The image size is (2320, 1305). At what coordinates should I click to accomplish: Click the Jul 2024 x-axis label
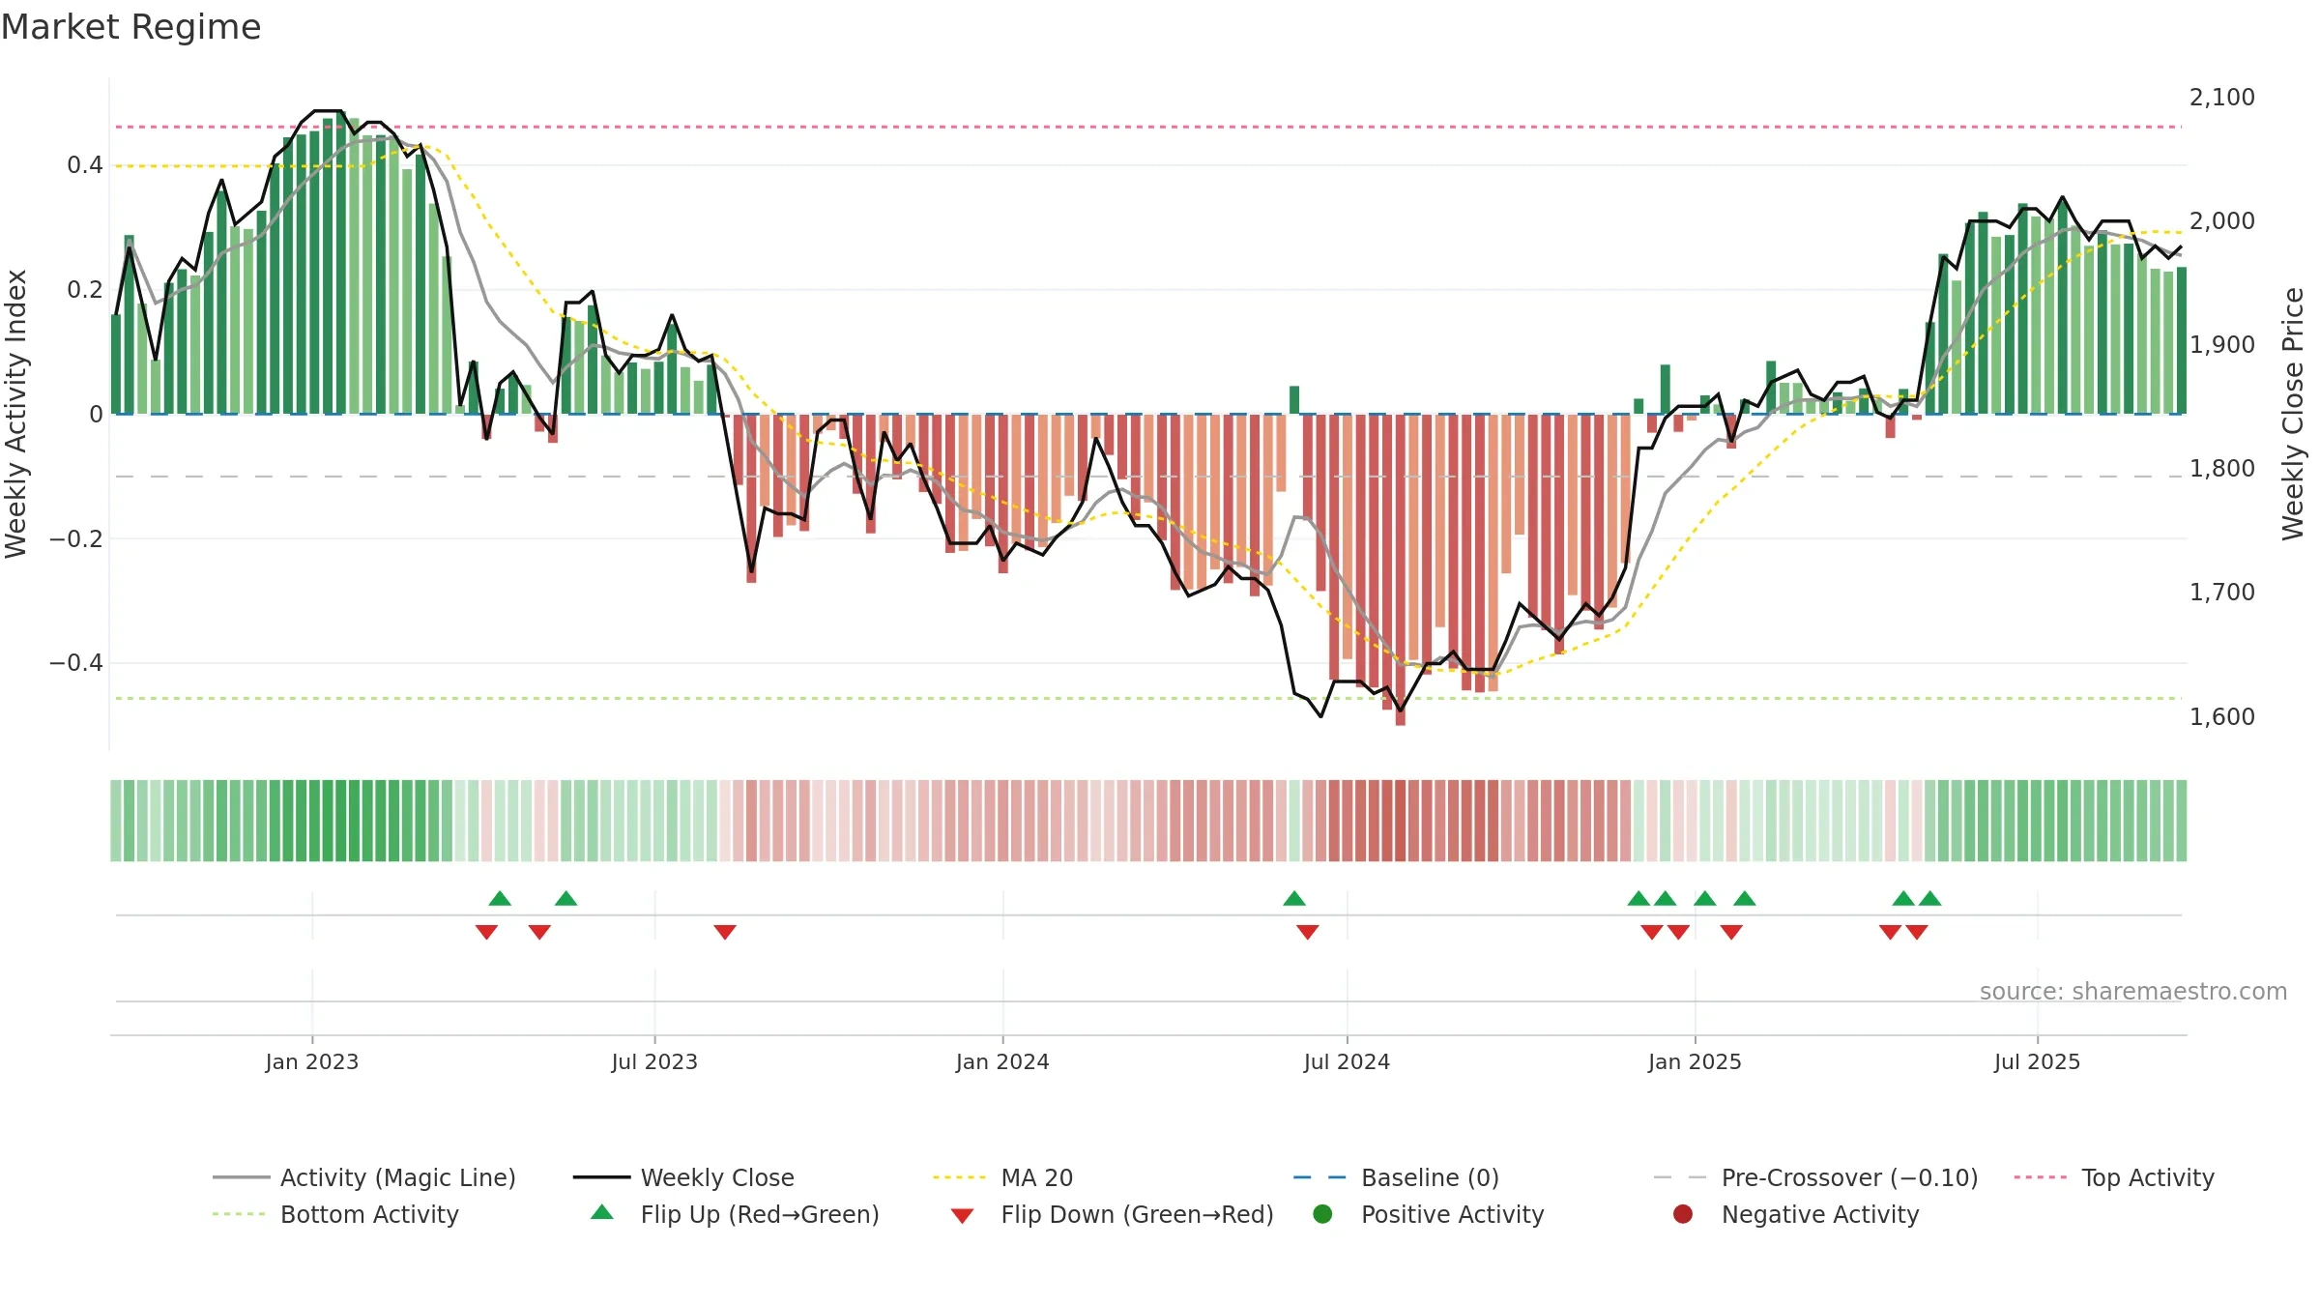click(1347, 1061)
